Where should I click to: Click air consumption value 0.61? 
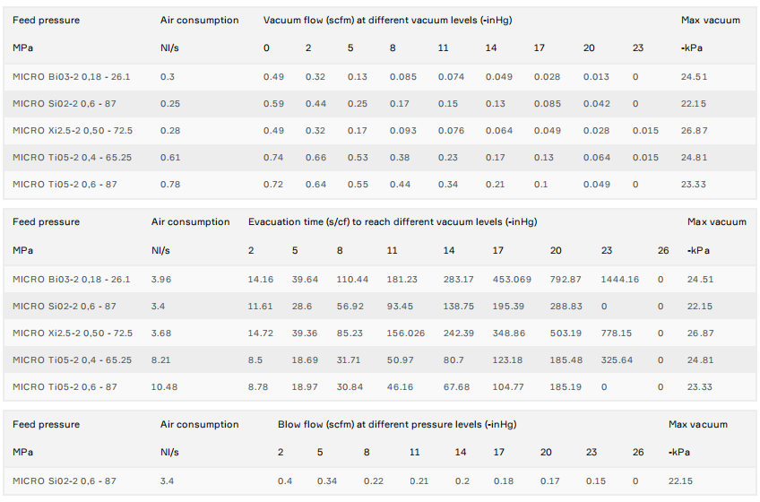click(x=169, y=158)
